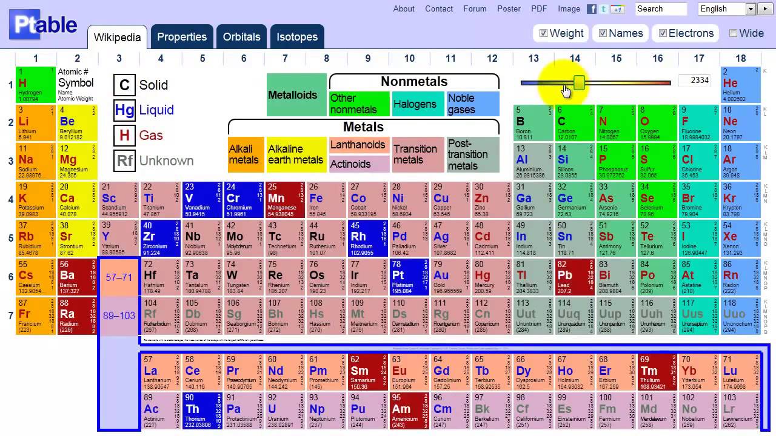Click the Search input field

tap(661, 8)
